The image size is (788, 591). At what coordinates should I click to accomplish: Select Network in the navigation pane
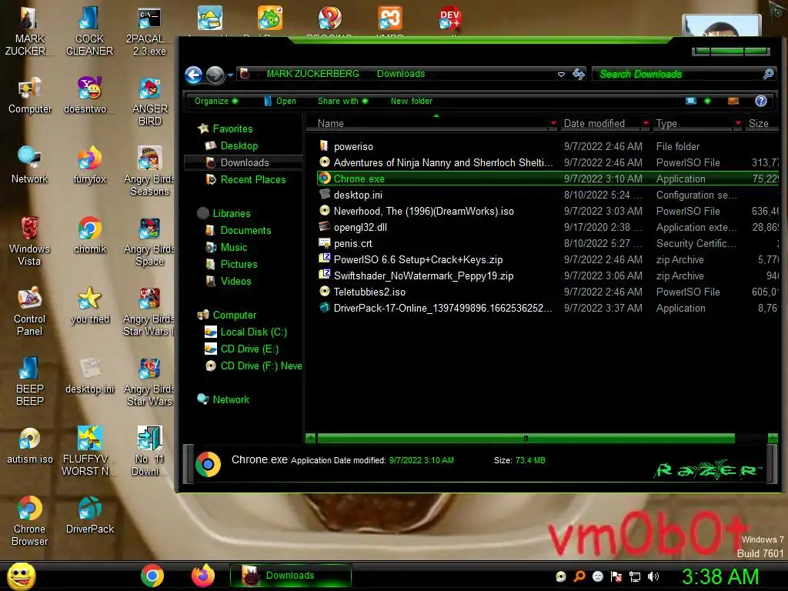point(231,399)
